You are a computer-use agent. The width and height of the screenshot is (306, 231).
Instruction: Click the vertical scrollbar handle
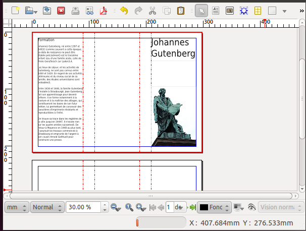[x=302, y=99]
